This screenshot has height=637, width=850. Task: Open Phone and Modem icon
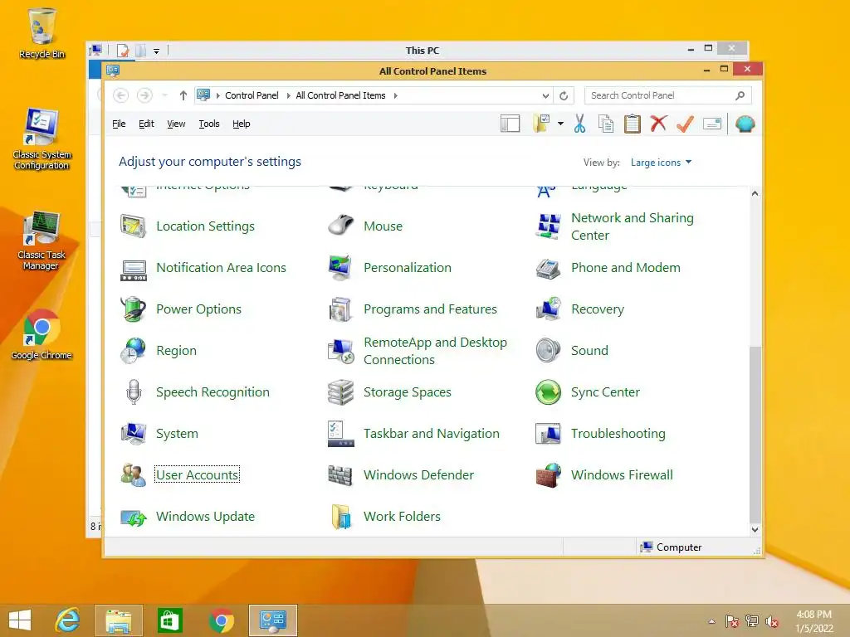coord(548,268)
